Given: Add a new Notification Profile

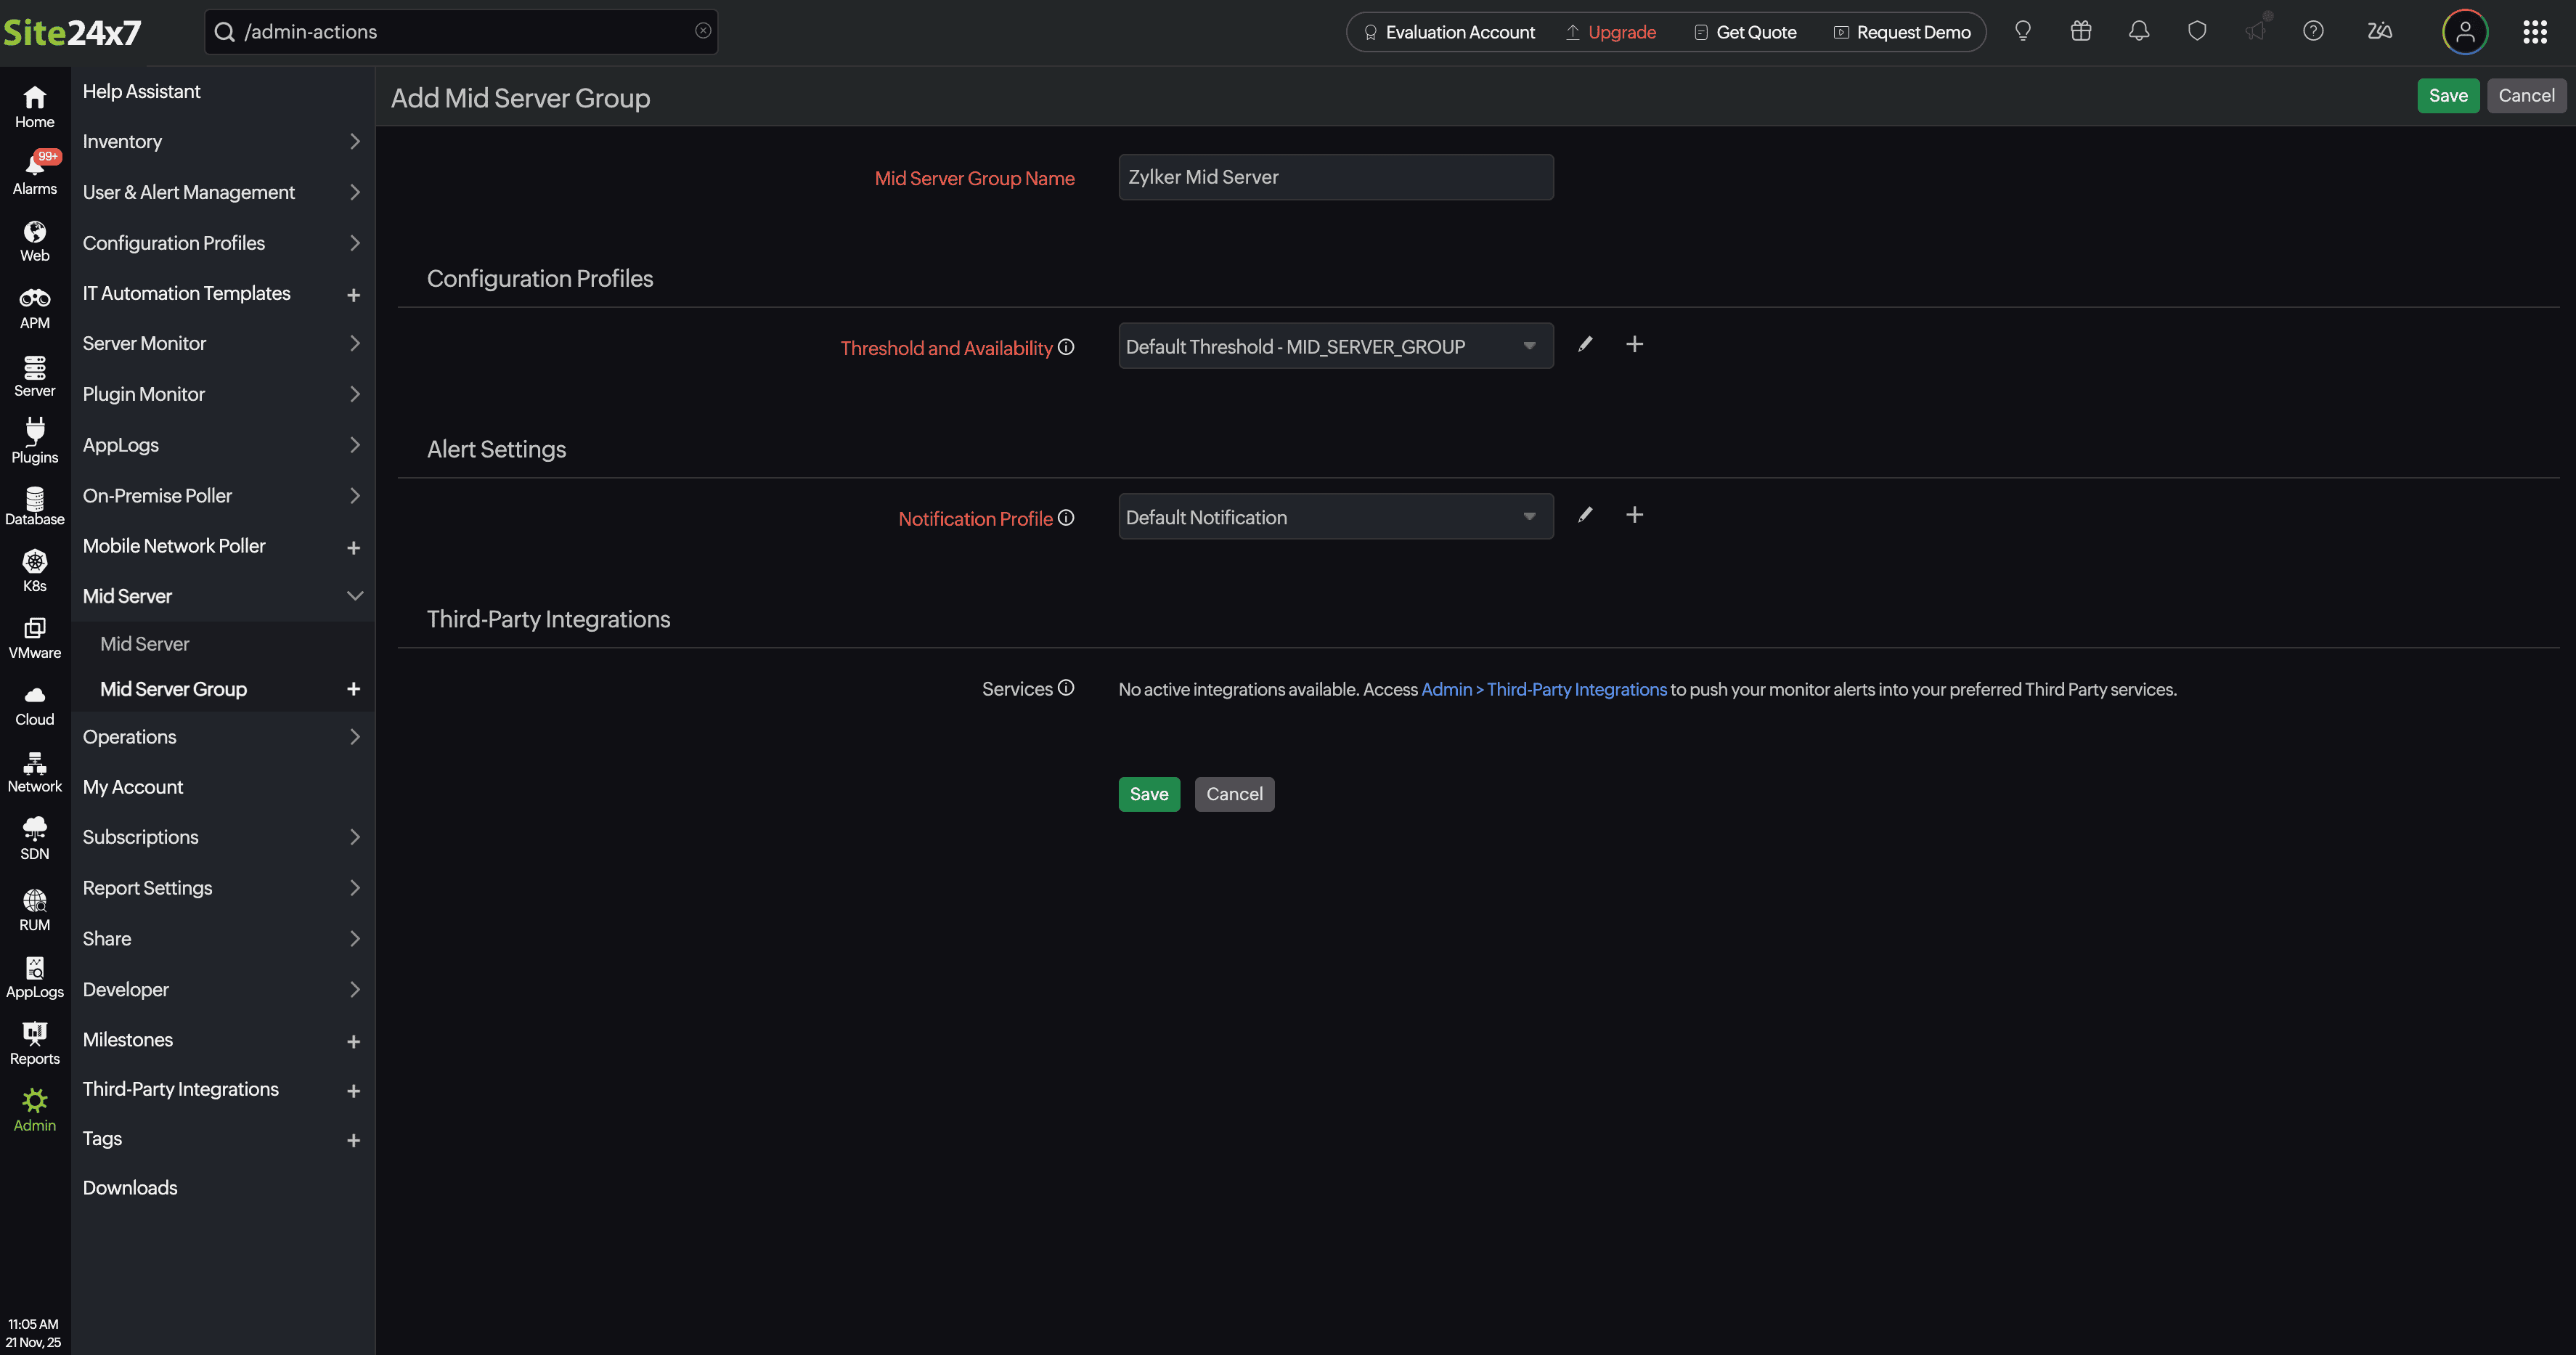Looking at the screenshot, I should click(1634, 515).
